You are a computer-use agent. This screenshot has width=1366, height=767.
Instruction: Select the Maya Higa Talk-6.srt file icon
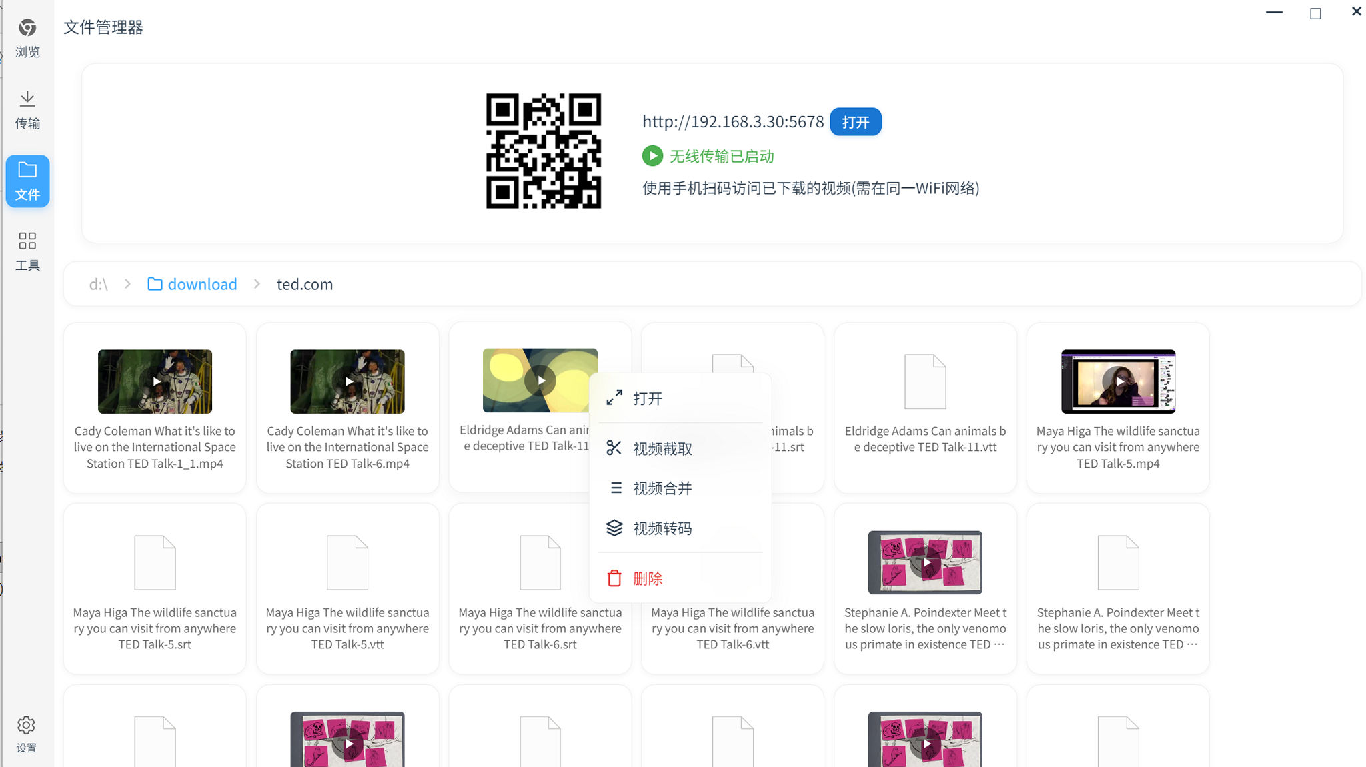click(540, 562)
